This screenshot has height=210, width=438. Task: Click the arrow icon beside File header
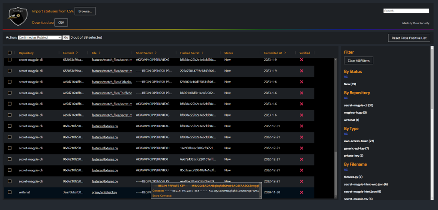click(x=99, y=52)
